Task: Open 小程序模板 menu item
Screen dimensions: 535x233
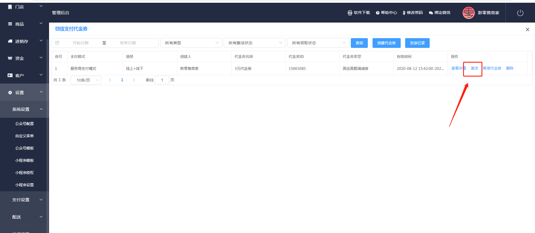Action: 25,160
